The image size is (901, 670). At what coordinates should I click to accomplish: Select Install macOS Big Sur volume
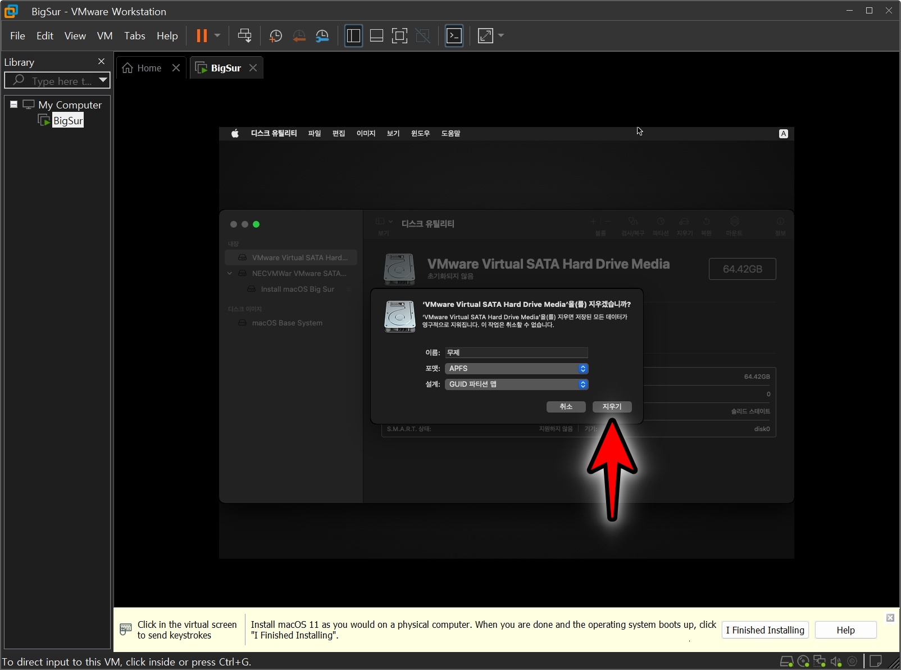click(297, 289)
